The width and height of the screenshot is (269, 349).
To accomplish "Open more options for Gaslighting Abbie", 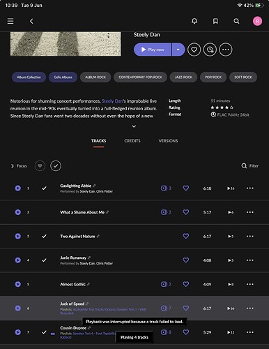I will click(x=250, y=188).
